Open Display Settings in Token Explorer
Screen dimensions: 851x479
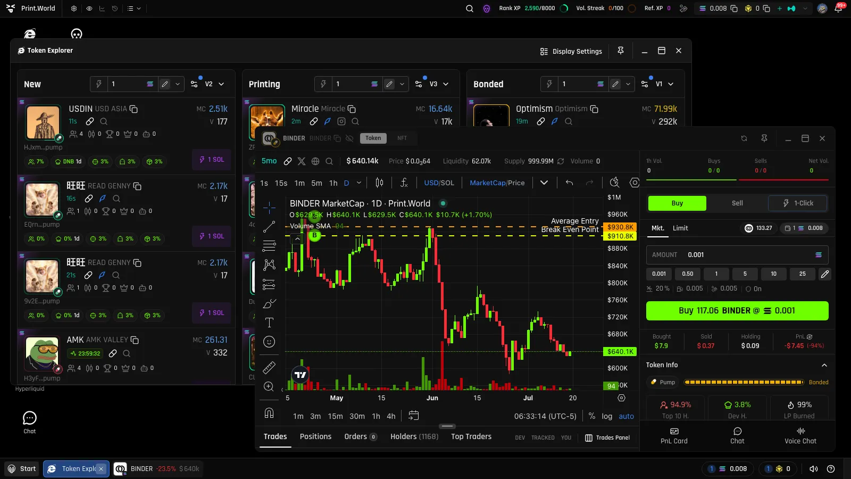(571, 52)
